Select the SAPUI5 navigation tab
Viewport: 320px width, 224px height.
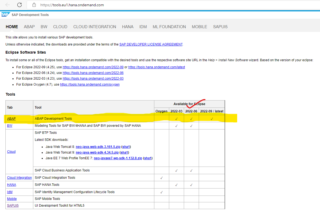click(x=220, y=27)
